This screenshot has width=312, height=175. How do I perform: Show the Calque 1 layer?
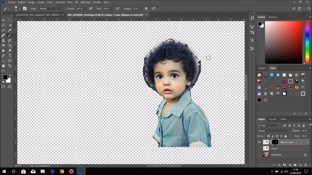[259, 148]
